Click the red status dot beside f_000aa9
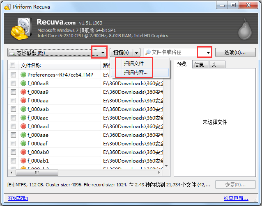This screenshot has width=262, height=206. coord(23,92)
